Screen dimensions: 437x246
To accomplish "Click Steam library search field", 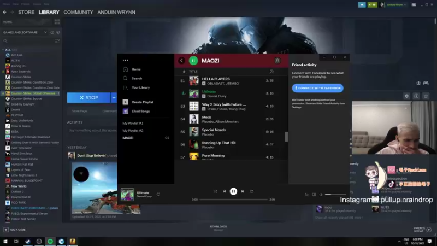I will point(28,41).
